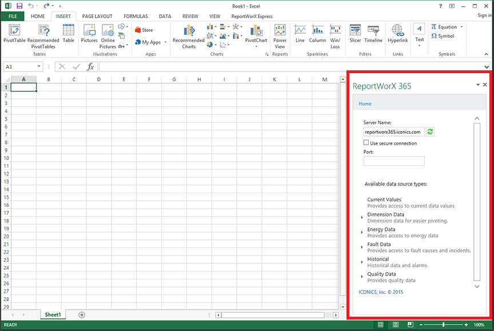
Task: Switch to the VIEW tab
Action: (x=215, y=17)
